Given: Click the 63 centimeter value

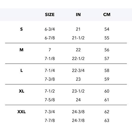Looking at the screenshot, I should coord(107,120).
